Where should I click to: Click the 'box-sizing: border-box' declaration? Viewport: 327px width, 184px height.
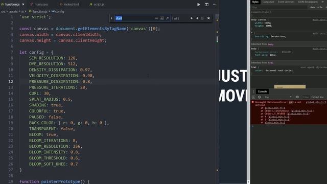click(270, 36)
